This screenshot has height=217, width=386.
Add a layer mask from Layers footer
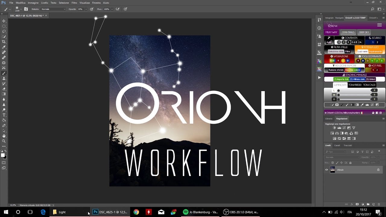357,204
